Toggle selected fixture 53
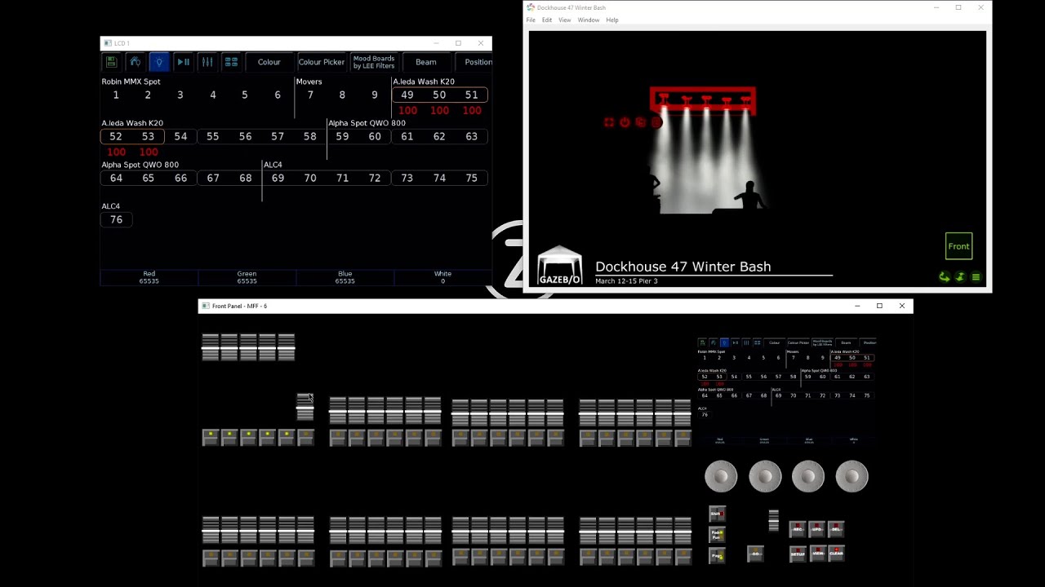Screen dimensions: 1045x587 148,137
